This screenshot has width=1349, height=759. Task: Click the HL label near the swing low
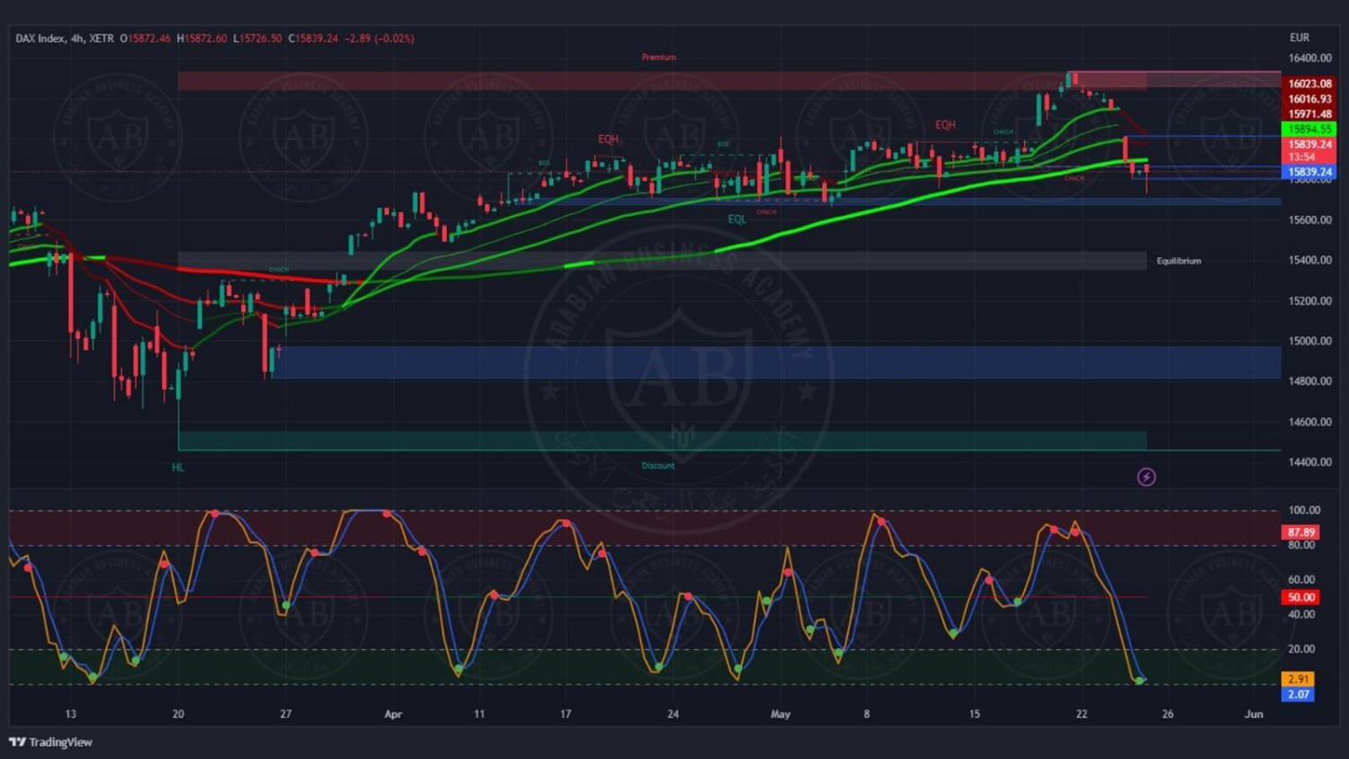coord(178,467)
